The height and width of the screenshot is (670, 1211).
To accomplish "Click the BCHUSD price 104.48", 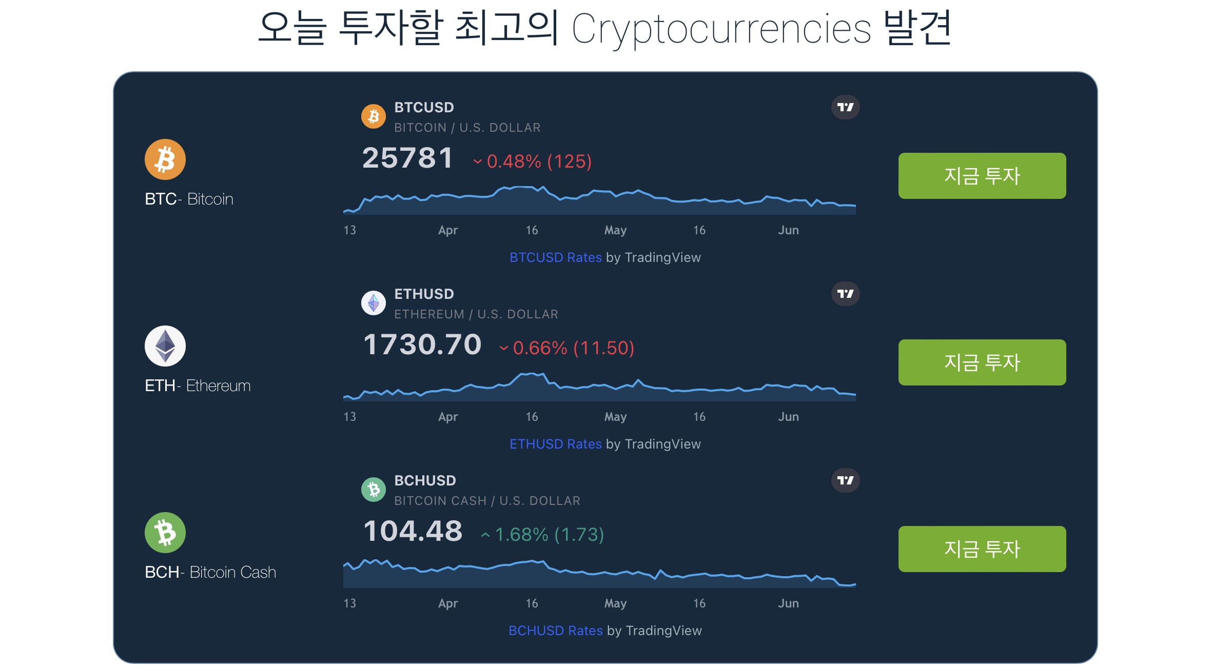I will (x=413, y=531).
